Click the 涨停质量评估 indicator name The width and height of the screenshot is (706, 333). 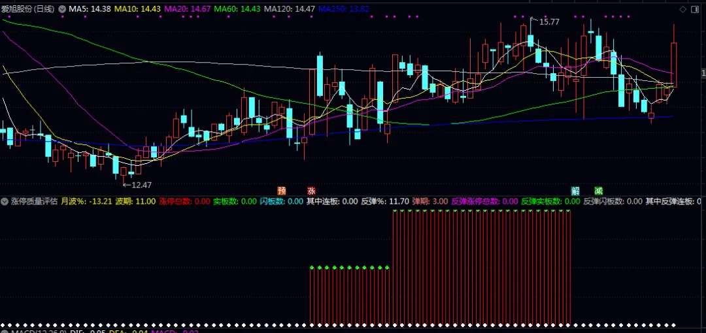click(x=34, y=201)
